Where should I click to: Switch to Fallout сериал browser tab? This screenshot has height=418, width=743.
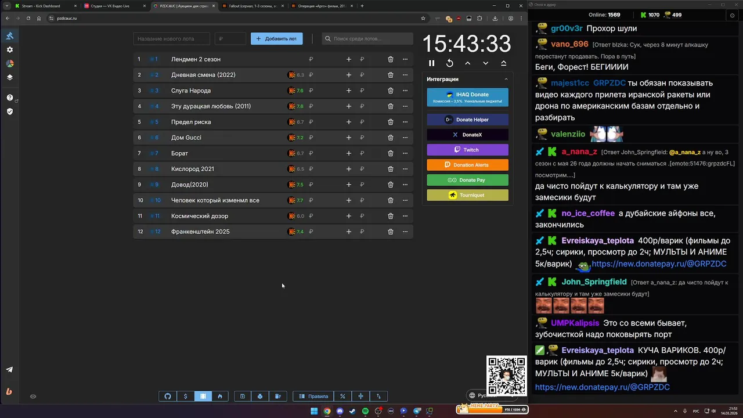(x=253, y=6)
